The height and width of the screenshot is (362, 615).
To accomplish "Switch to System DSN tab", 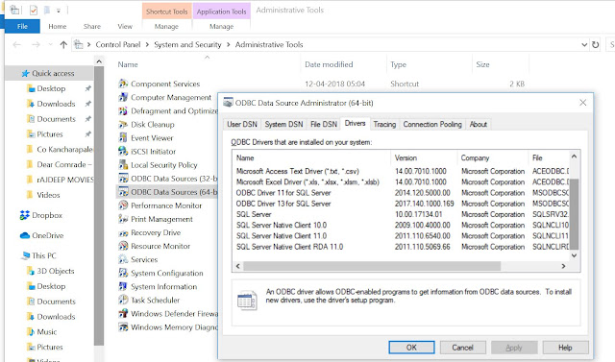I will click(283, 124).
